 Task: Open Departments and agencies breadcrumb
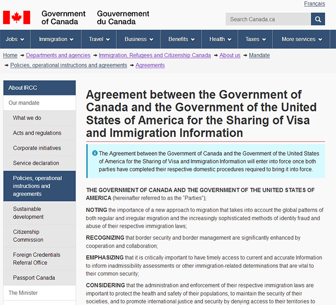click(x=58, y=55)
